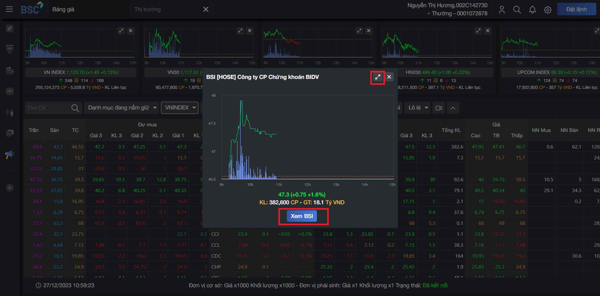
Task: Click the UPCOM INDEX 86.39 label
Action: (557, 72)
